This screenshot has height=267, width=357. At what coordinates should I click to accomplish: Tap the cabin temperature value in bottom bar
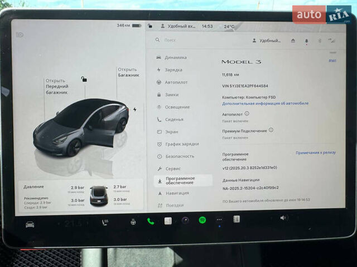(73, 224)
